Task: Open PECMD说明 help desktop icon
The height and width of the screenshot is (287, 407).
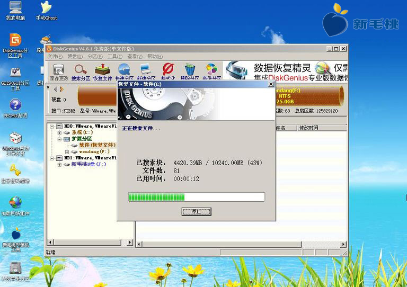Action: 15,109
